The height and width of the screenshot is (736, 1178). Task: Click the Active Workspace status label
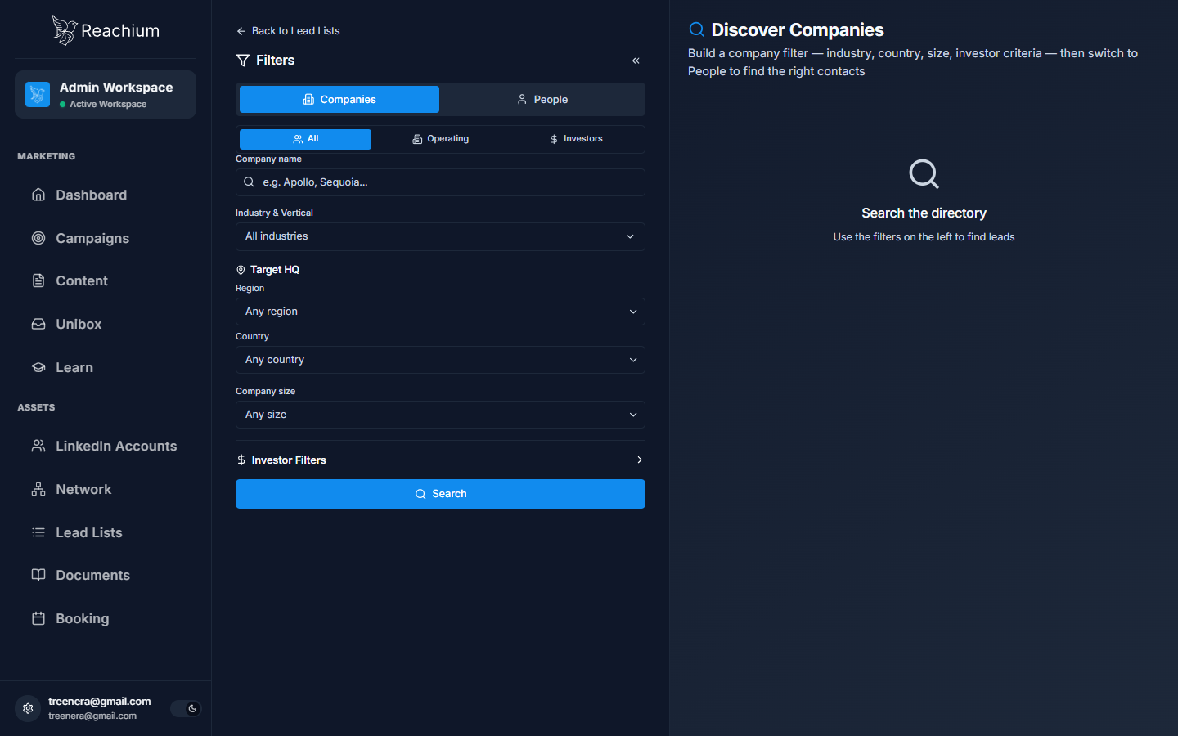click(x=108, y=104)
